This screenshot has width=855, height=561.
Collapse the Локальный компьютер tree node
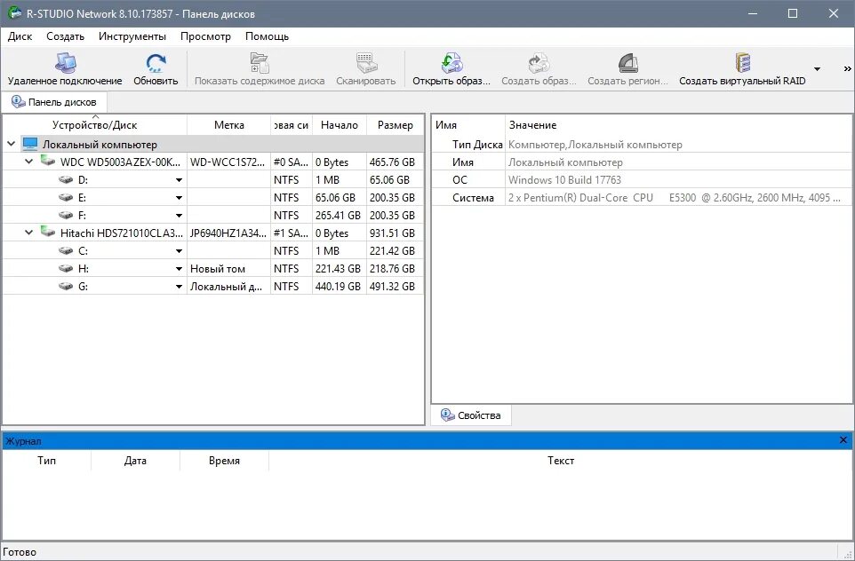(11, 145)
